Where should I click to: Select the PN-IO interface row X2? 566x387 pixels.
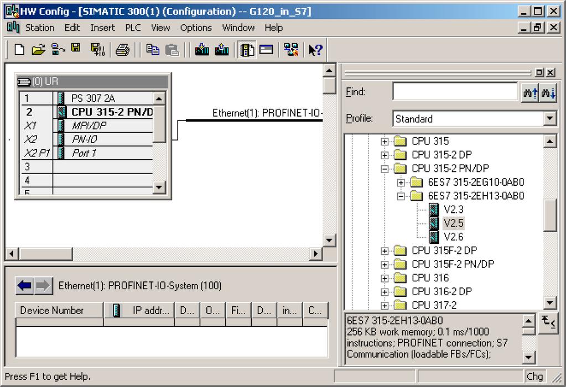[87, 139]
